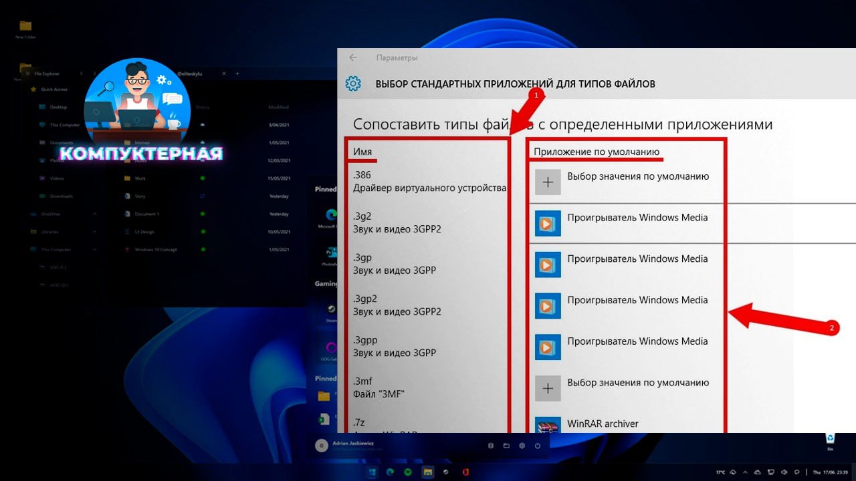Image resolution: width=856 pixels, height=481 pixels.
Task: Open Document 1 in File Explorer
Action: (142, 214)
